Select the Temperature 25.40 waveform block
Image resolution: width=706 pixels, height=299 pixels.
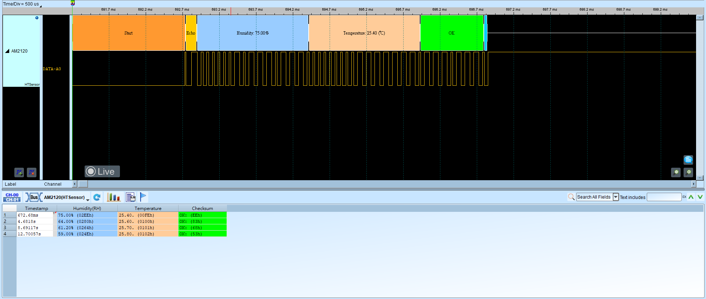364,33
